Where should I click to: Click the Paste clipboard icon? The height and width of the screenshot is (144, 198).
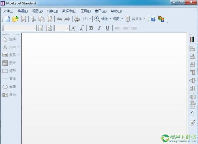click(x=50, y=19)
